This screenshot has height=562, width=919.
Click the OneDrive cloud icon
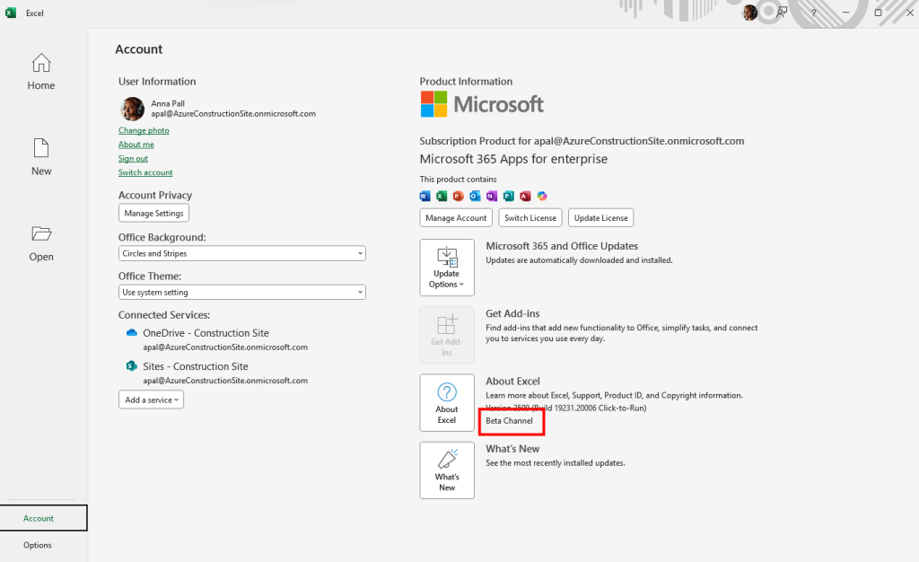pos(132,333)
